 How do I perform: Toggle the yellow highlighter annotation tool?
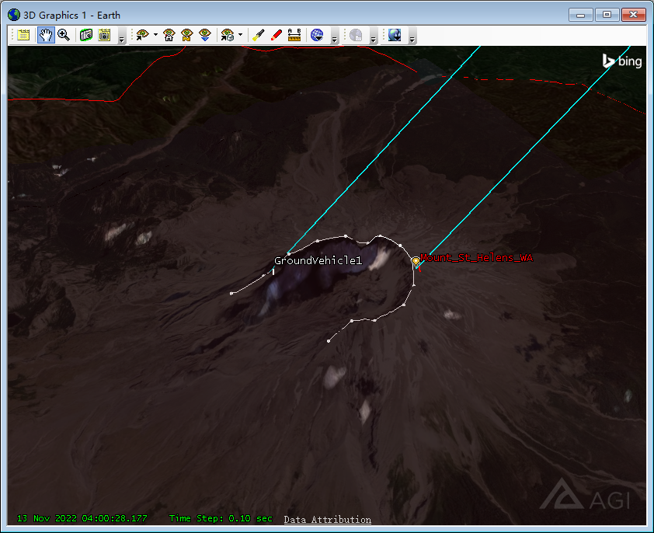point(259,35)
